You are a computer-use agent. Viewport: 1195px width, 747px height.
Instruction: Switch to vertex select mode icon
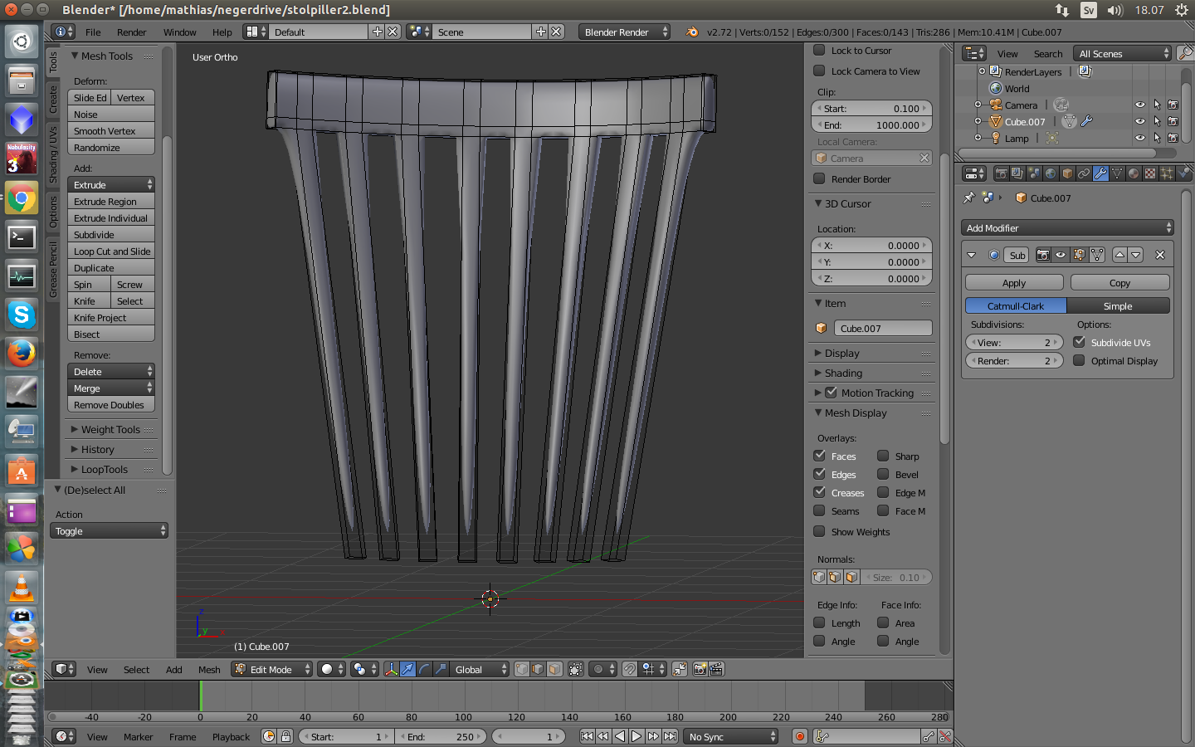[x=522, y=669]
